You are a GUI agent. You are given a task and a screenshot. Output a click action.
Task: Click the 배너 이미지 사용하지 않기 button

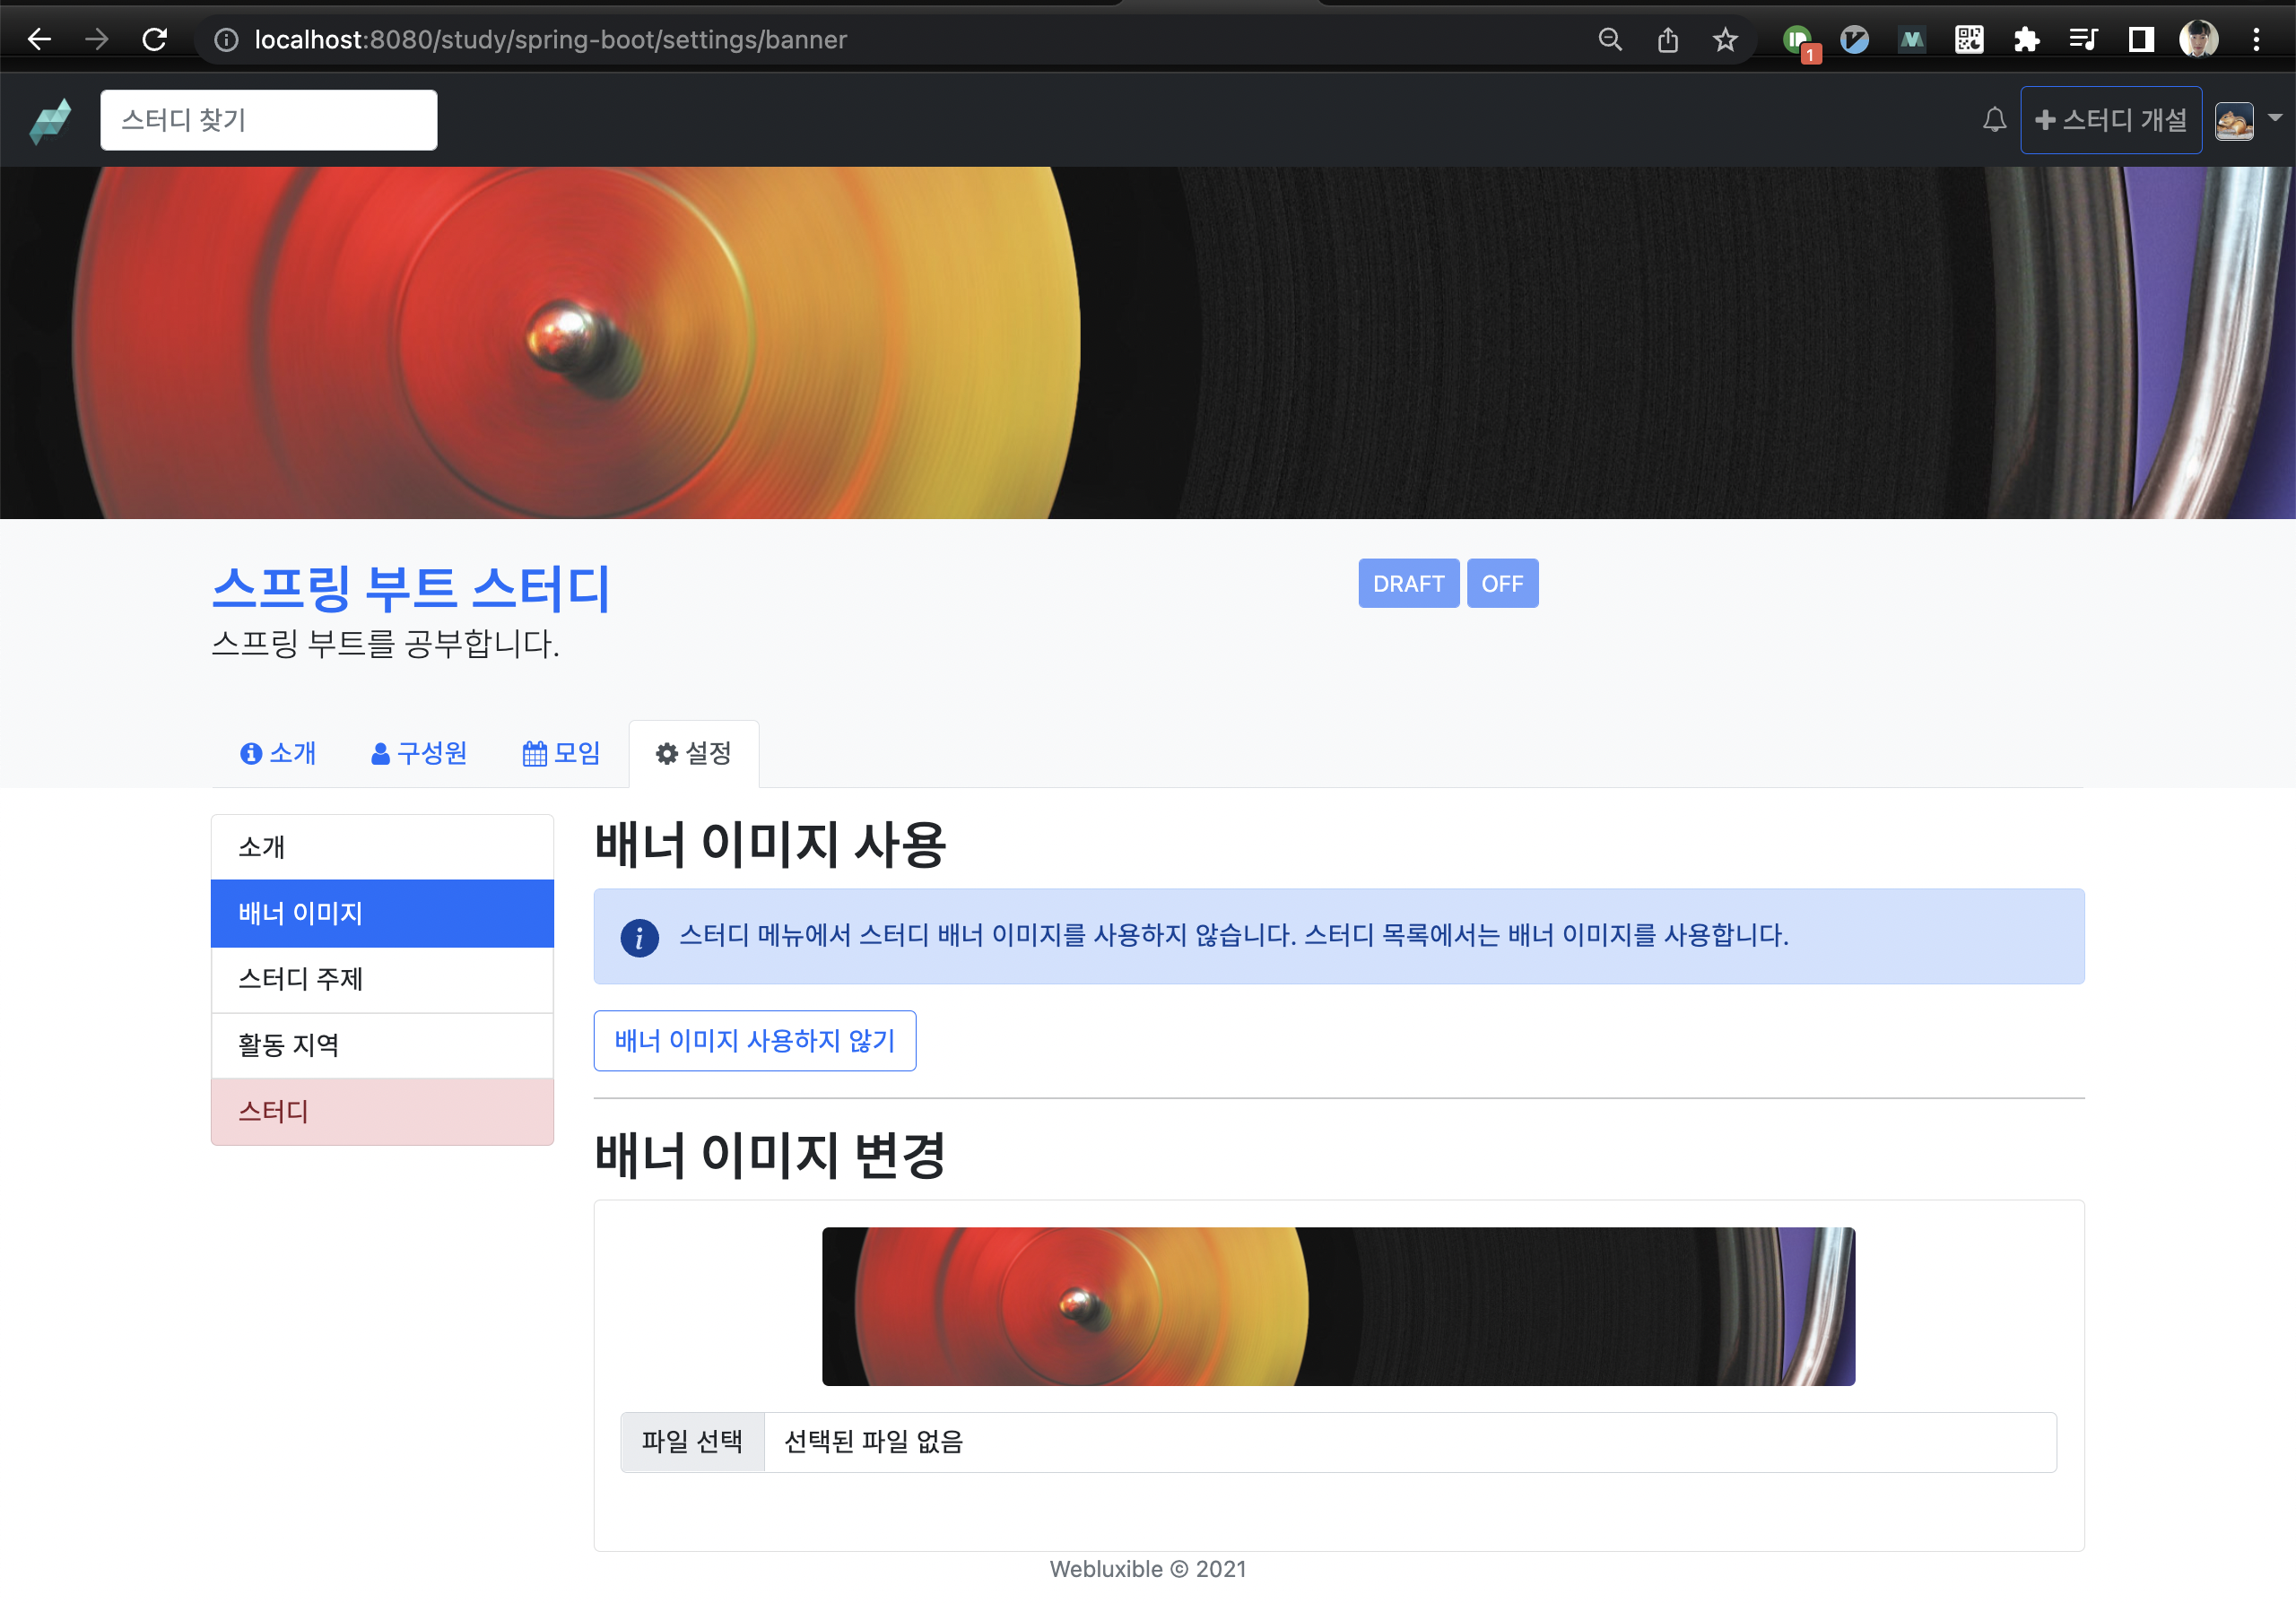click(754, 1040)
